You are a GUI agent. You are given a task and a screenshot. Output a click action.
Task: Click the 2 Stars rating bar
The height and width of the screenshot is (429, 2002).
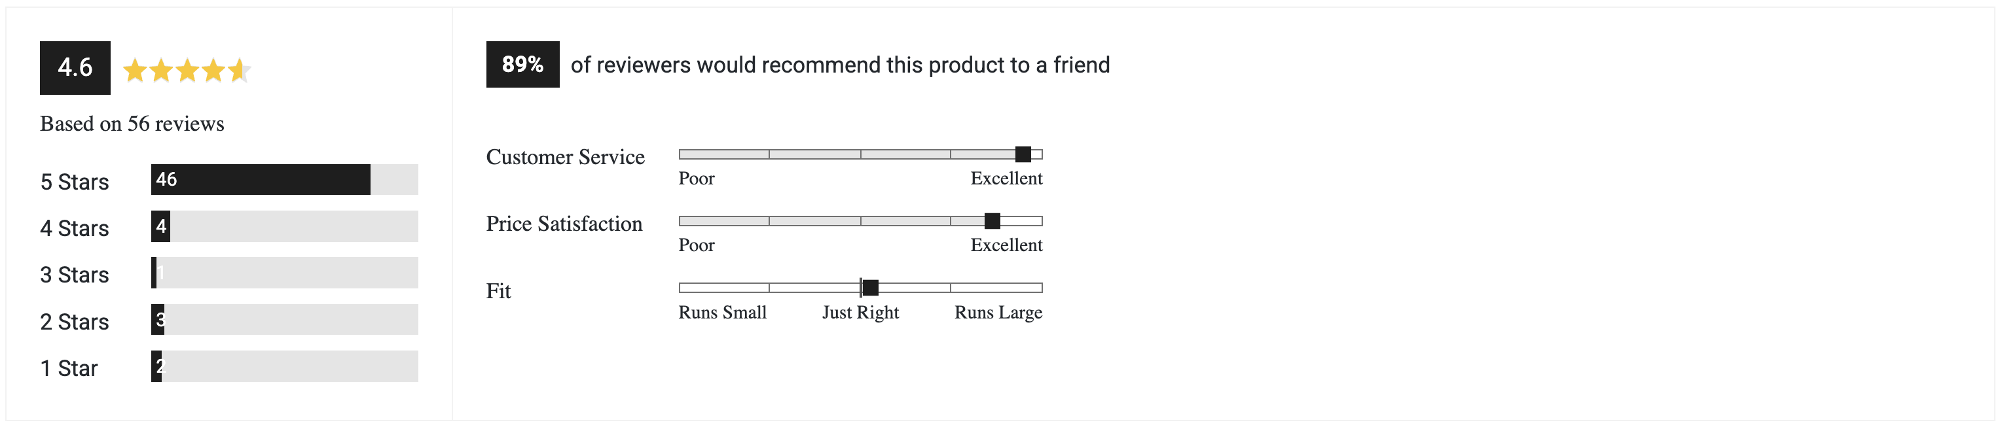tap(284, 319)
